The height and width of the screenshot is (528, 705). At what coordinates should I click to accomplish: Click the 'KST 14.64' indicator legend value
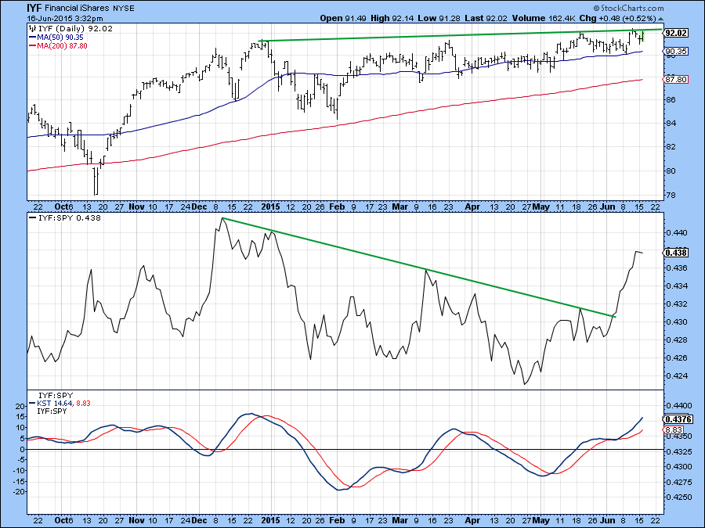click(x=56, y=403)
